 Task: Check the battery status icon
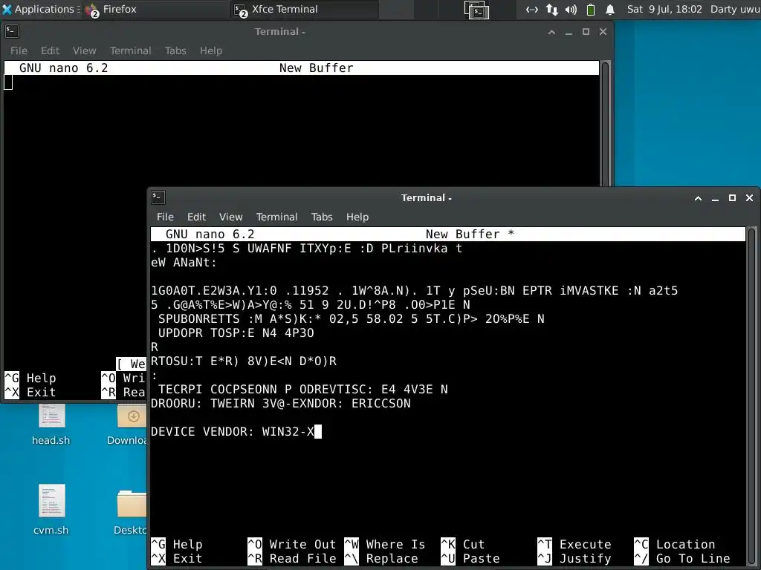(591, 9)
